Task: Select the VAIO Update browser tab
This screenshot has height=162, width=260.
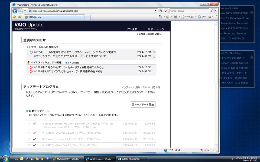Action: pos(54,17)
